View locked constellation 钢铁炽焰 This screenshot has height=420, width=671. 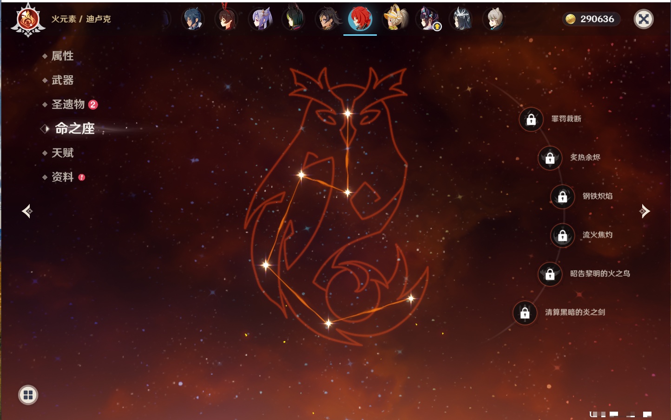[562, 196]
